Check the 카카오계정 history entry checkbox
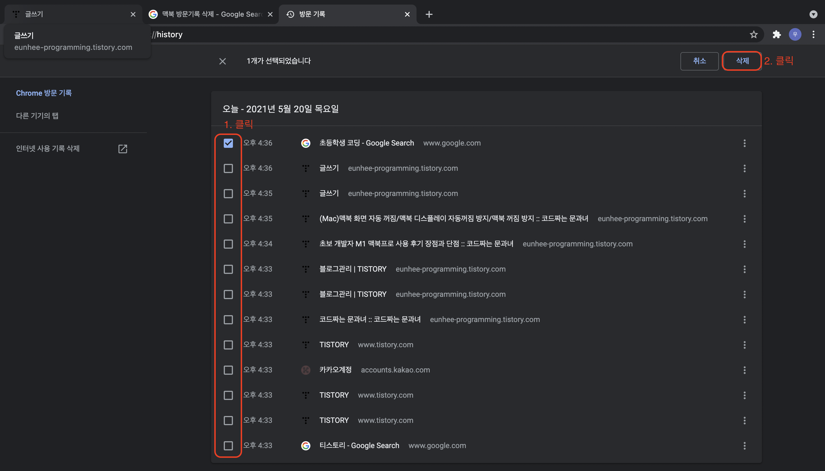The height and width of the screenshot is (471, 825). 228,370
